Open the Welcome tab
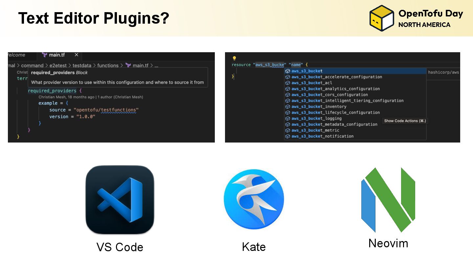473x266 pixels. tap(16, 55)
